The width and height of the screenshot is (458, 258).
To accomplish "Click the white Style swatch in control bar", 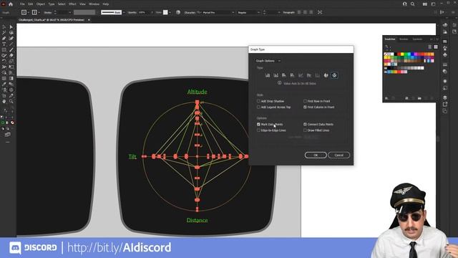I will (165, 12).
